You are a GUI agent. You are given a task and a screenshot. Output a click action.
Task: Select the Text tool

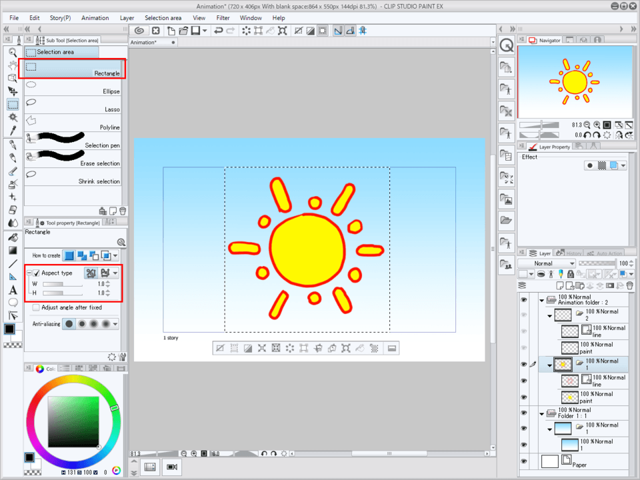[13, 289]
